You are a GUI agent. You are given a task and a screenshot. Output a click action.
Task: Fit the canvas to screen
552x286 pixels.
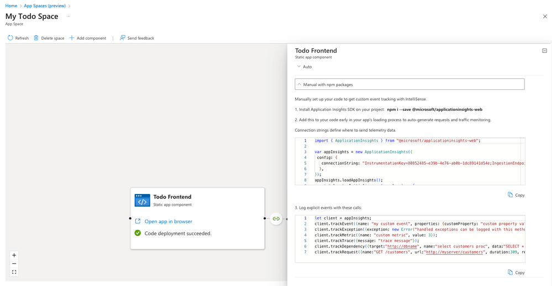tap(14, 272)
